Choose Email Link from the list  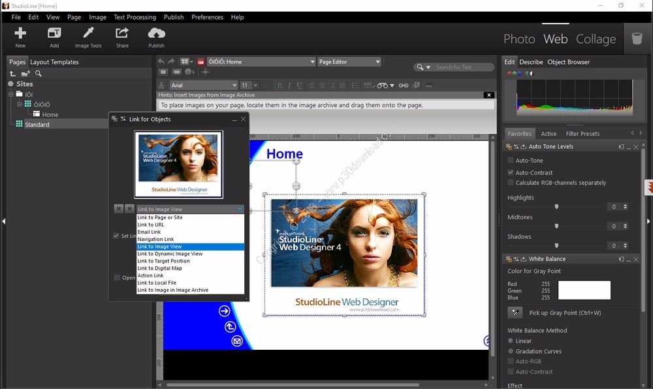click(190, 232)
